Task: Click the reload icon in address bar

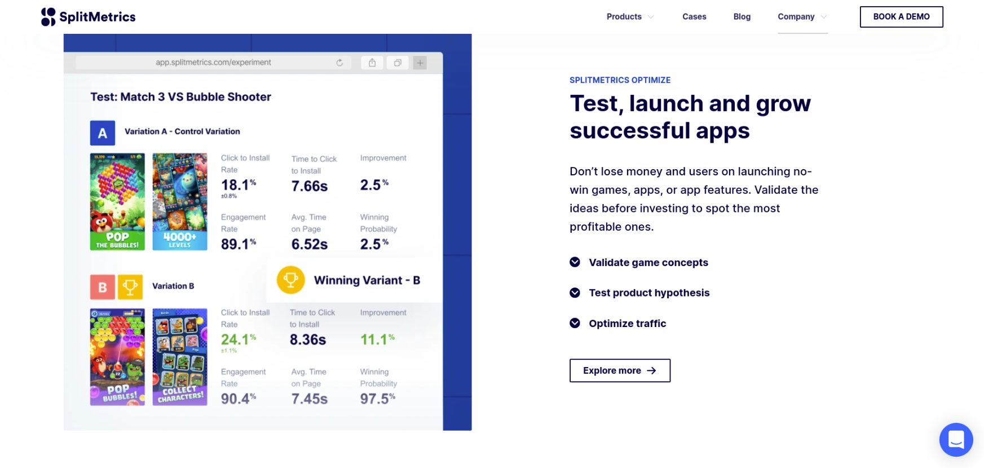Action: click(x=339, y=63)
